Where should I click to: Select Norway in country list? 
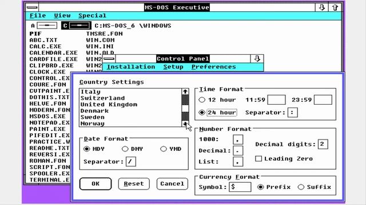pos(130,124)
